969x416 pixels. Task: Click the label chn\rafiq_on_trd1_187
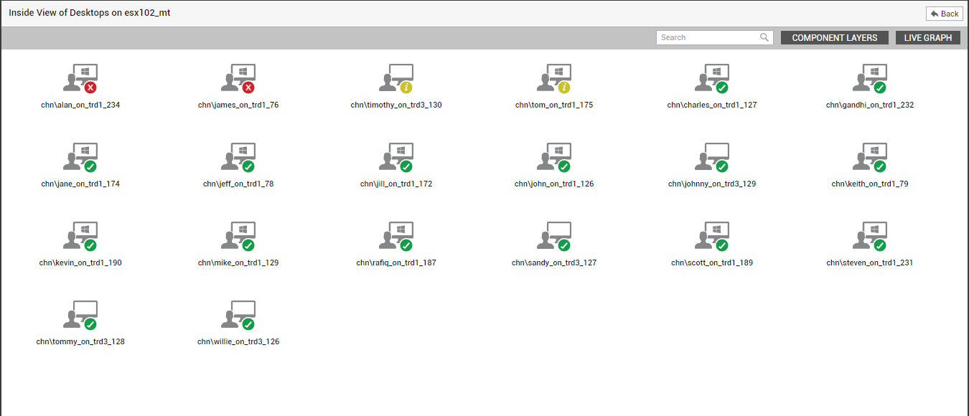[396, 263]
